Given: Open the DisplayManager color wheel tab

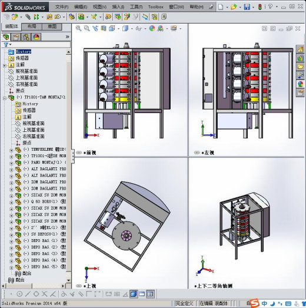Looking at the screenshot, I should 36,37.
